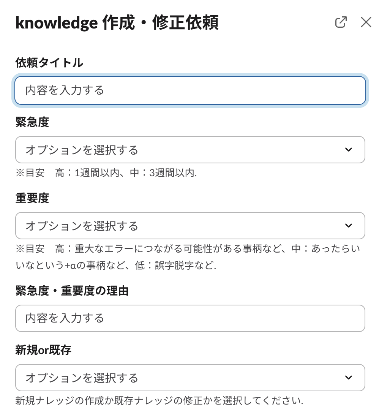Open the form in a new window
Image resolution: width=379 pixels, height=408 pixels.
(341, 22)
